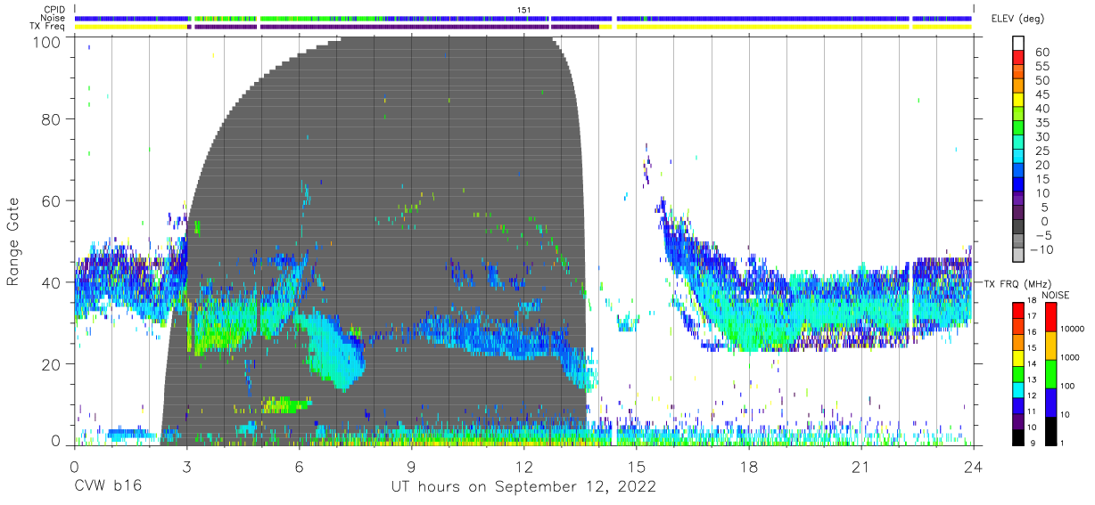Click the 17 label on the TX FRQ legend
This screenshot has height=505, width=1095.
click(1030, 316)
